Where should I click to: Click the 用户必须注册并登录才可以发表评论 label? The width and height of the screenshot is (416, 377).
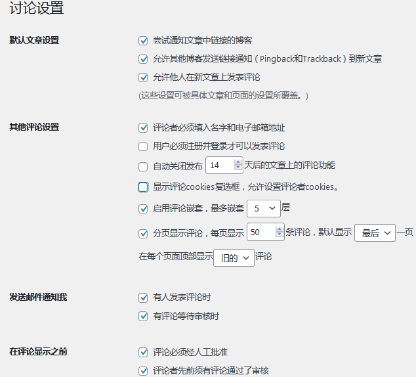point(218,146)
